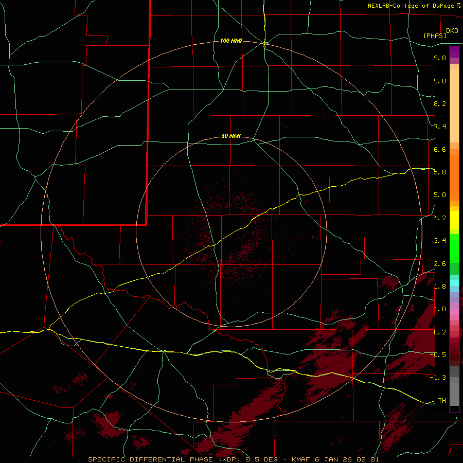Image resolution: width=463 pixels, height=463 pixels.
Task: Click the "[PHAS]" units label
Action: pos(435,35)
